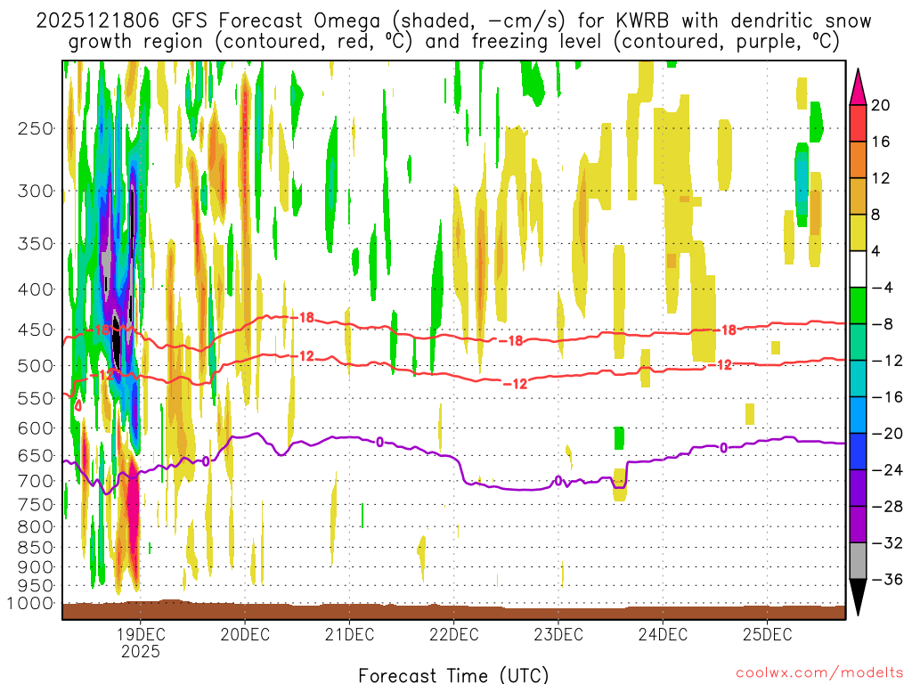Click the 700 pressure level label

click(36, 481)
